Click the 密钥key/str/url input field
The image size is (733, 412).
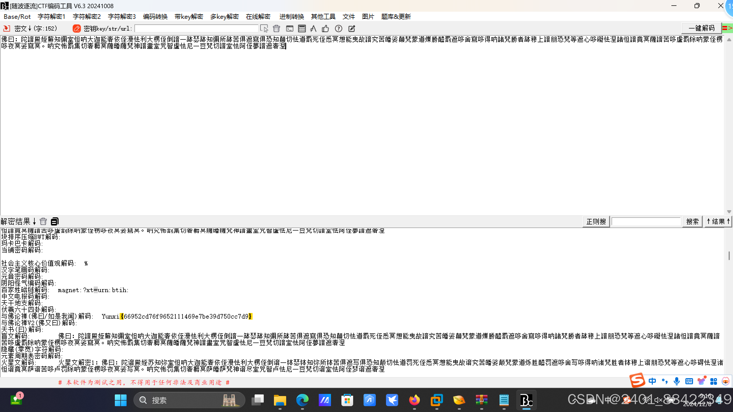pyautogui.click(x=196, y=29)
